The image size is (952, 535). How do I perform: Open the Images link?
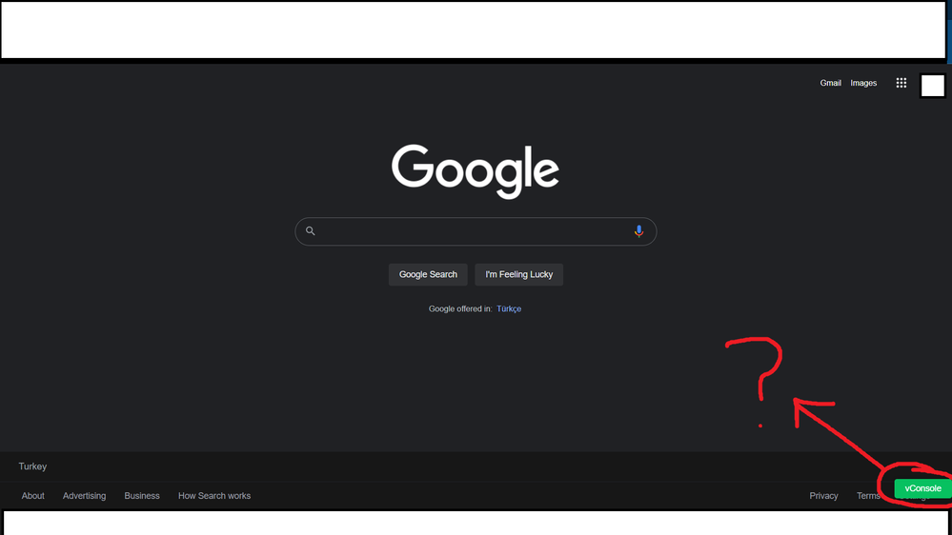tap(863, 83)
